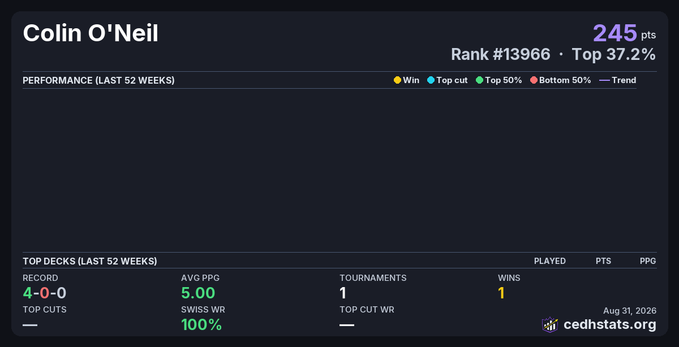
Task: Click the Aug 31, 2026 date
Action: pyautogui.click(x=630, y=310)
